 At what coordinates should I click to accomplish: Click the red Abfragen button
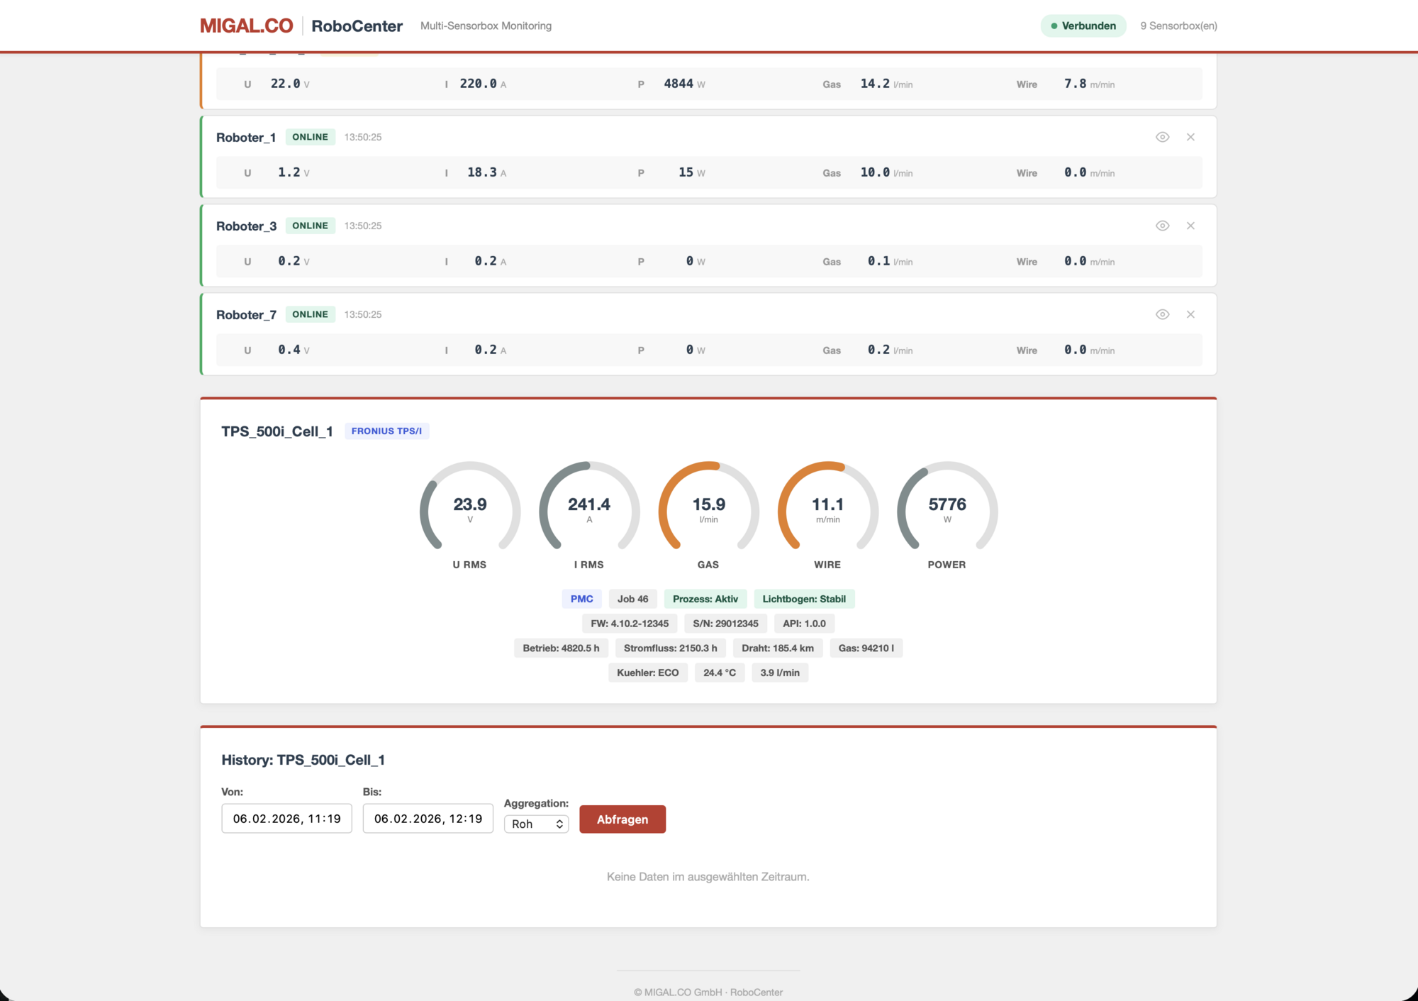pos(622,819)
